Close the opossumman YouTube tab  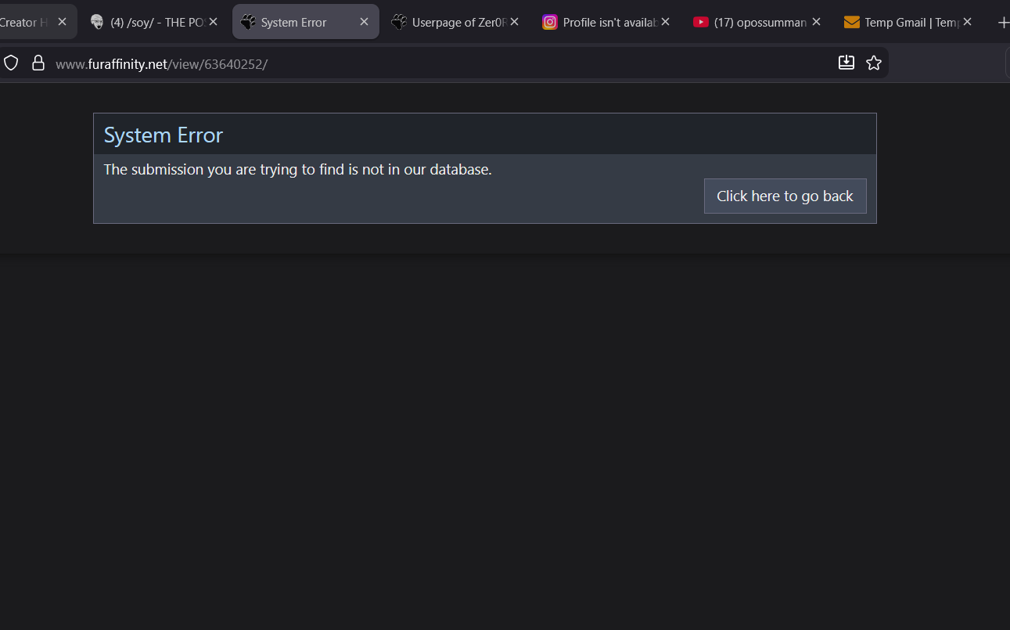pyautogui.click(x=817, y=22)
